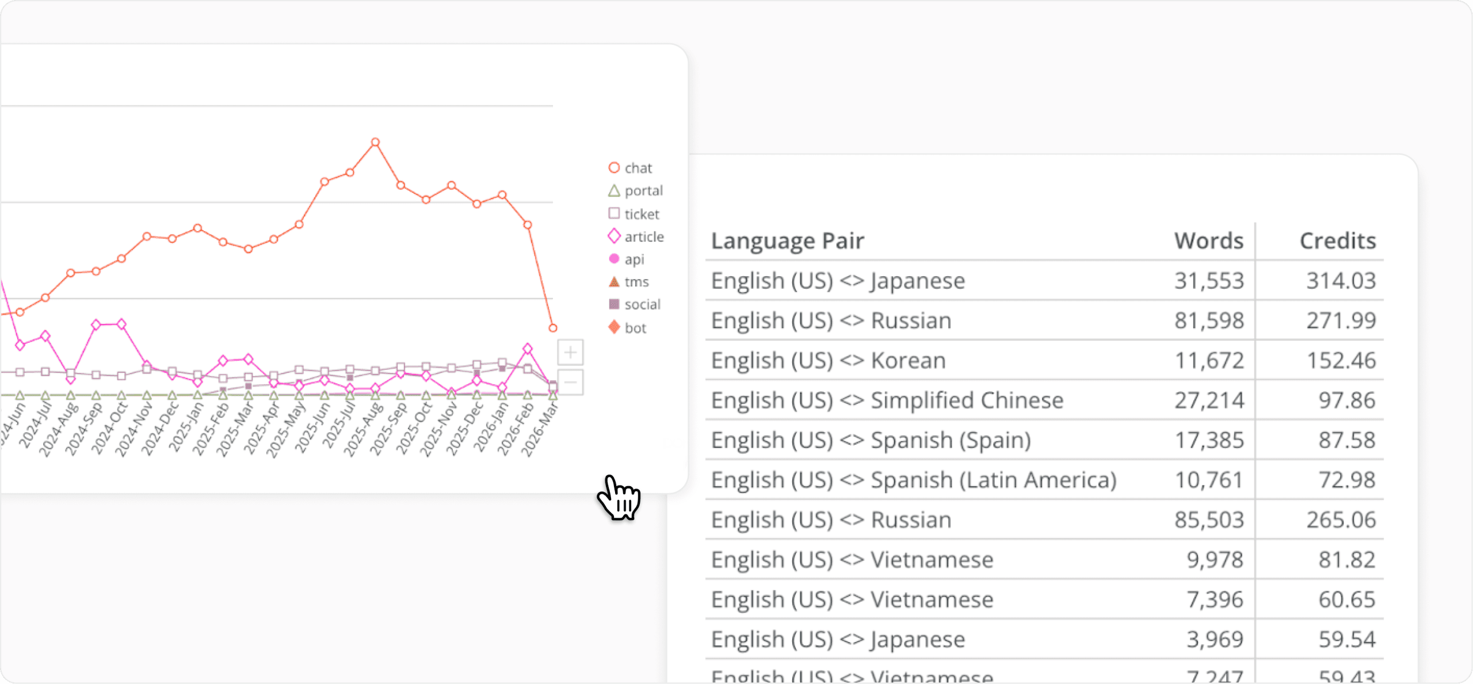Click the Spanish (Spain) row words value 17,385
Viewport: 1473px width, 684px height.
[x=1208, y=440]
